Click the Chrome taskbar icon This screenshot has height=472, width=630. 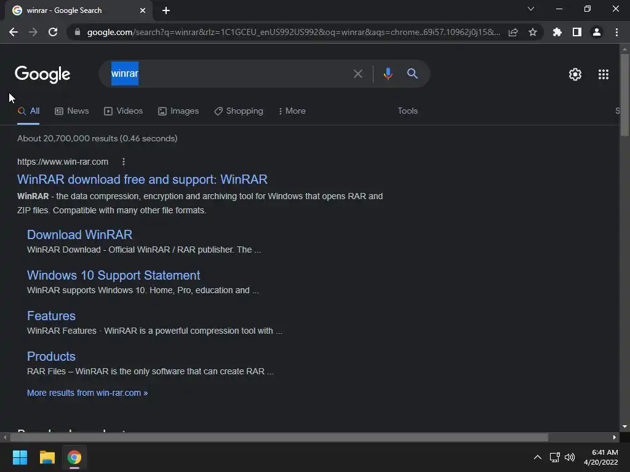pos(74,457)
